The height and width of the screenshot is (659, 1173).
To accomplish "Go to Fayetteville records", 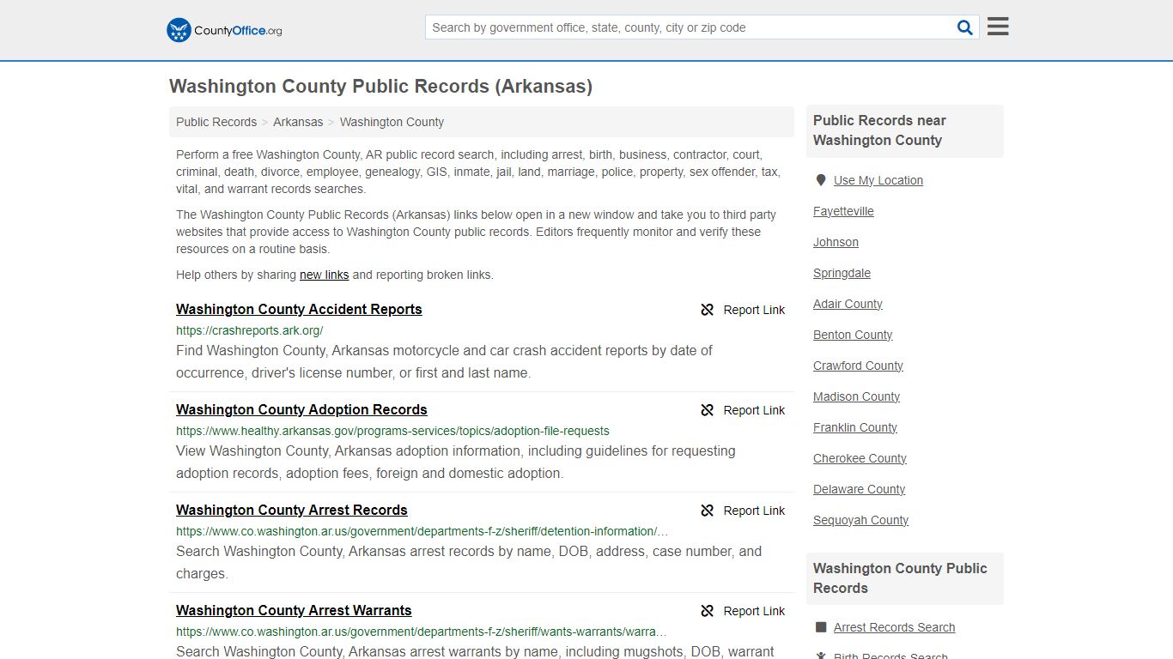I will click(x=843, y=211).
